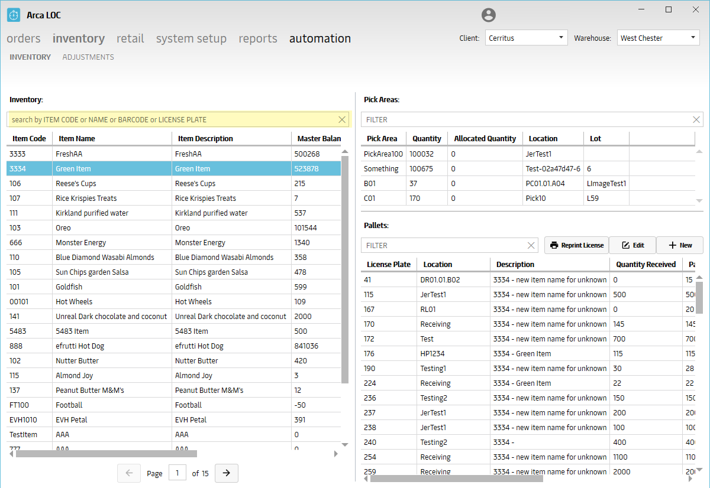Select pick area B01 row
This screenshot has height=488, width=710.
click(528, 184)
